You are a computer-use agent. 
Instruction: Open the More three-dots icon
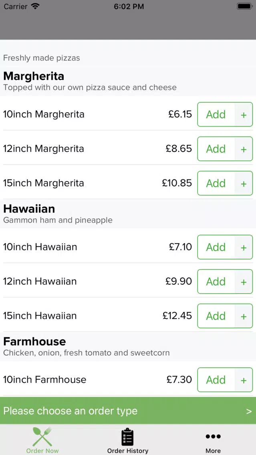(x=213, y=437)
